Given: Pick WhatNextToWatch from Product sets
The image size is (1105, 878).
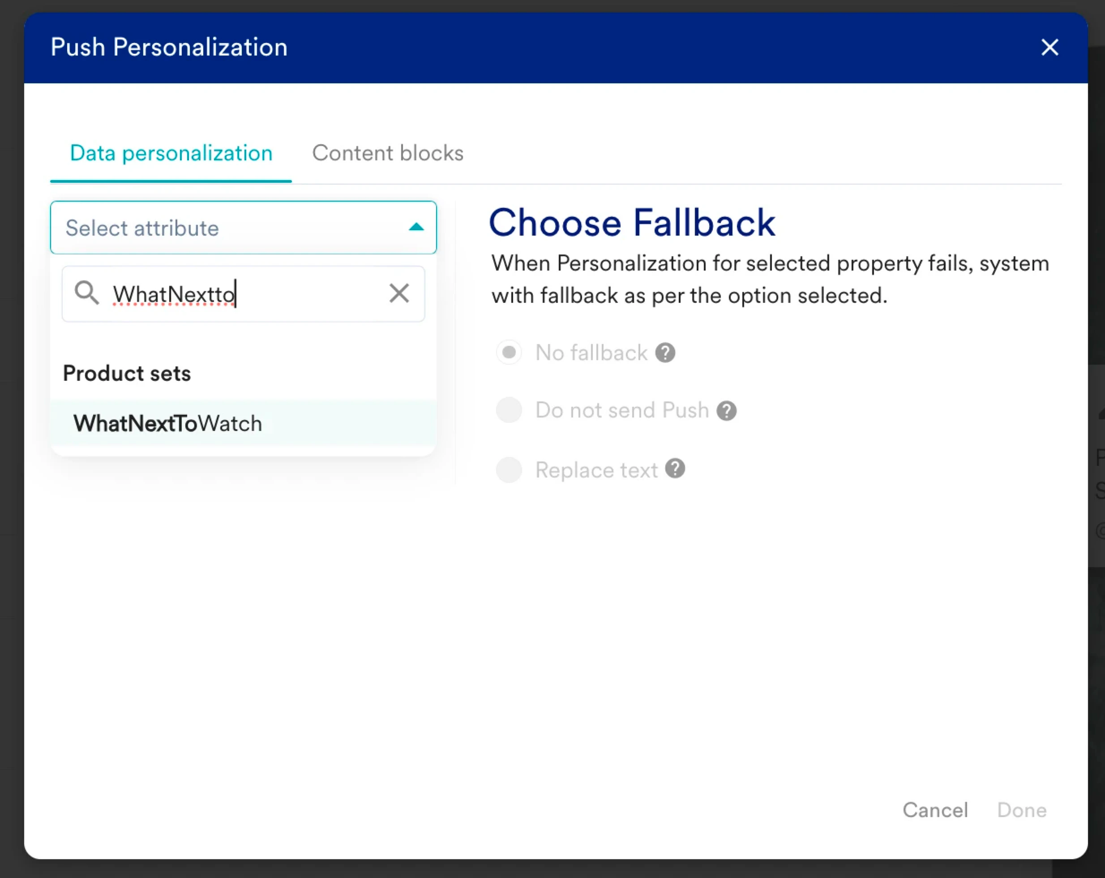Looking at the screenshot, I should pyautogui.click(x=168, y=423).
